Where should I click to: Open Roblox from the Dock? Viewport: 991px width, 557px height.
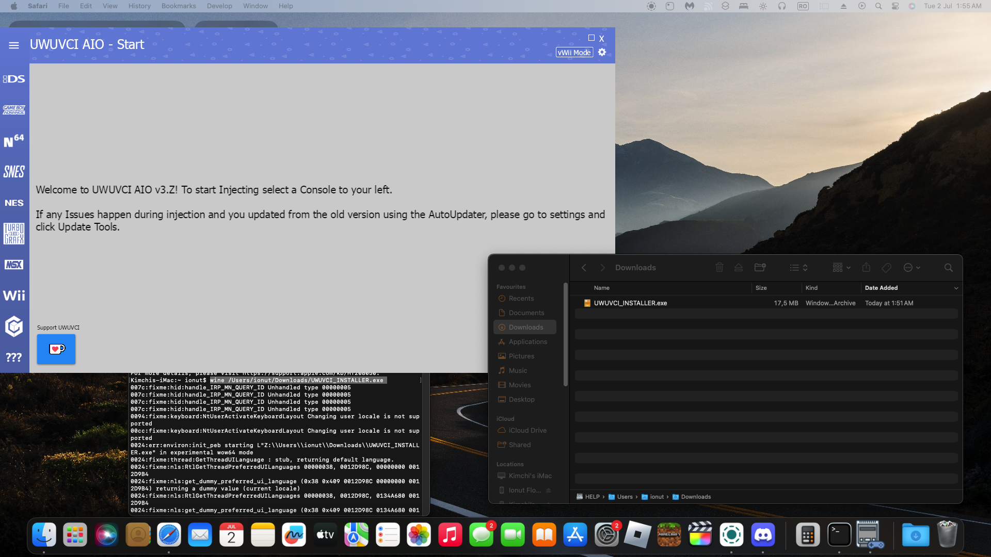pyautogui.click(x=637, y=535)
